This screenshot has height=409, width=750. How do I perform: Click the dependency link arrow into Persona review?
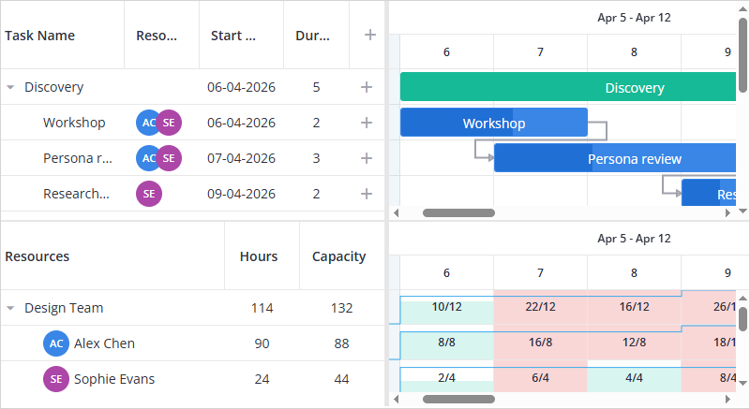coord(490,157)
